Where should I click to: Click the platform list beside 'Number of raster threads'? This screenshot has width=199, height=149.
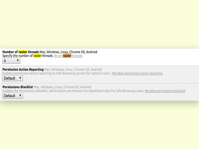(x=68, y=52)
